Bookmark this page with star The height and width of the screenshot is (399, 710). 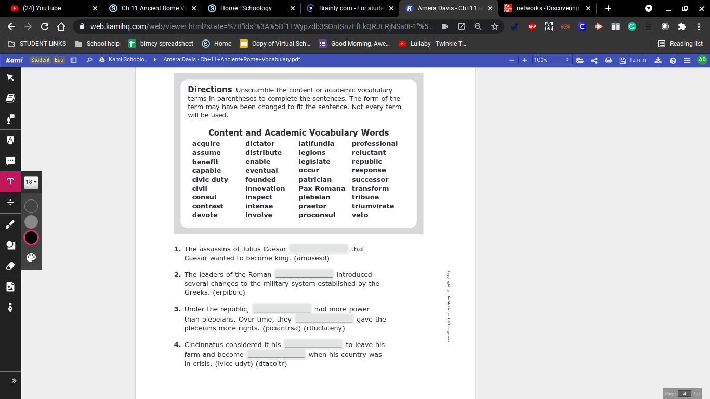(495, 26)
